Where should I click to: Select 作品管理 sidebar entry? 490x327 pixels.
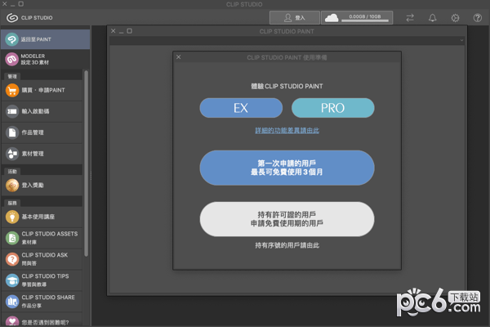point(42,132)
